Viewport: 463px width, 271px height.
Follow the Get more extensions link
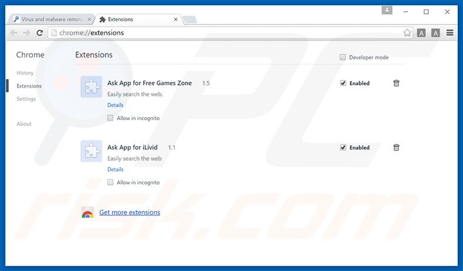[130, 212]
